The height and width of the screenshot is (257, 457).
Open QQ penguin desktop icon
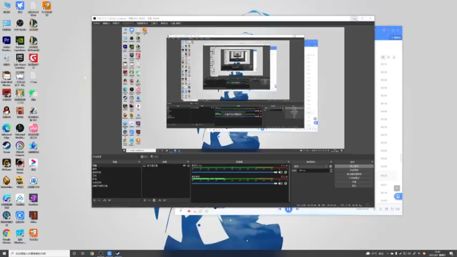(x=6, y=113)
